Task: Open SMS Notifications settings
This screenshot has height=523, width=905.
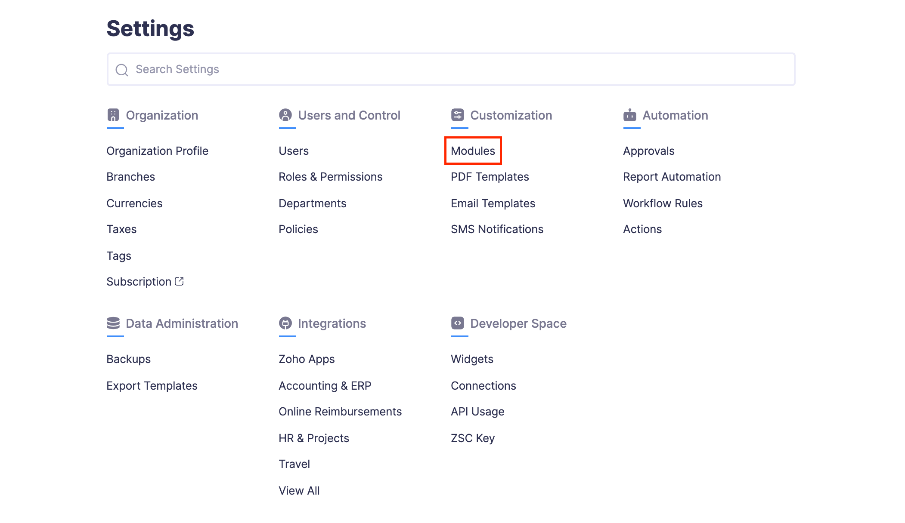Action: (x=497, y=229)
